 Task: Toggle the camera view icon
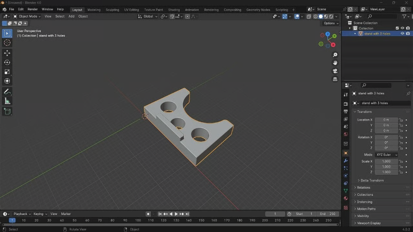[335, 71]
